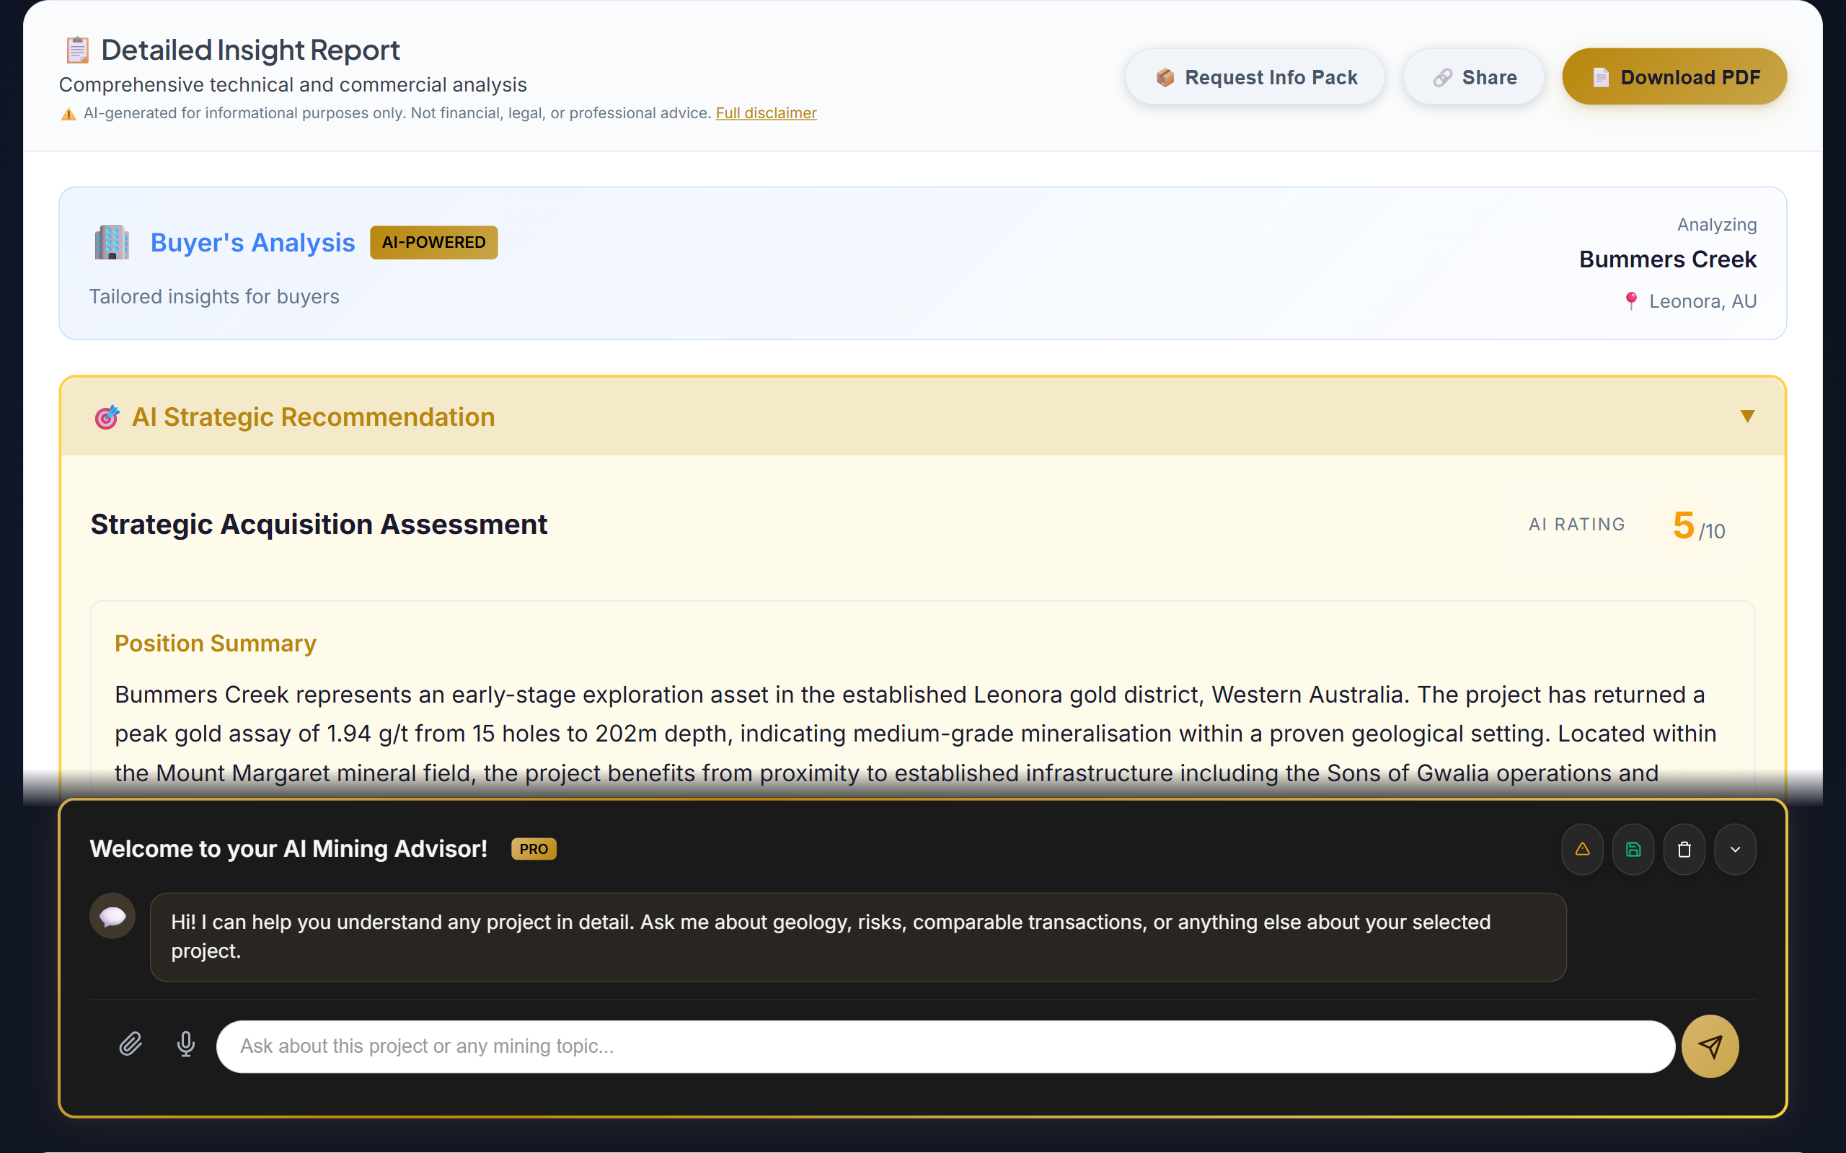Click the gold send message arrow
The height and width of the screenshot is (1153, 1846).
point(1710,1046)
